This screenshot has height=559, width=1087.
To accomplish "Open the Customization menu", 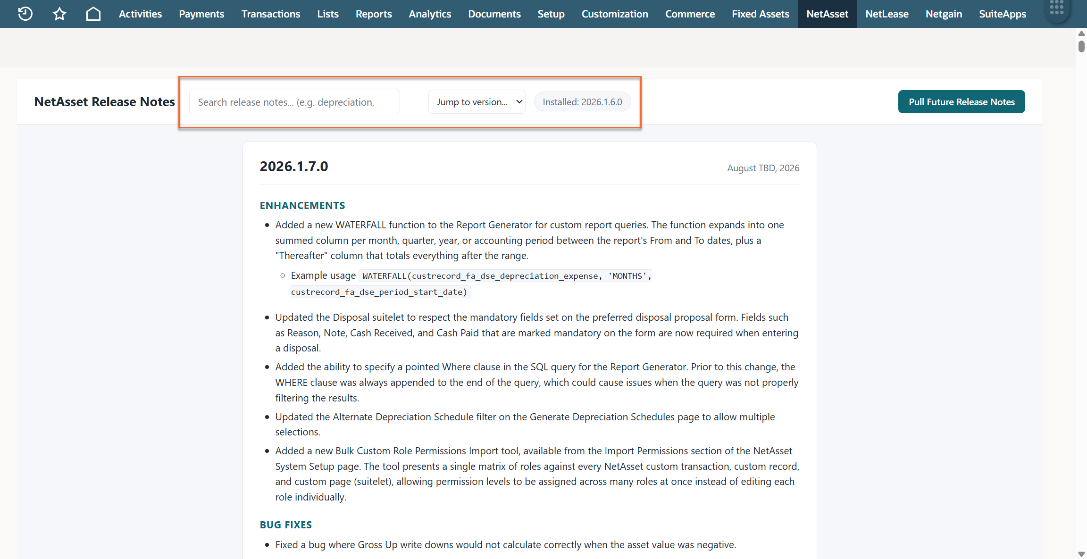I will (x=615, y=14).
